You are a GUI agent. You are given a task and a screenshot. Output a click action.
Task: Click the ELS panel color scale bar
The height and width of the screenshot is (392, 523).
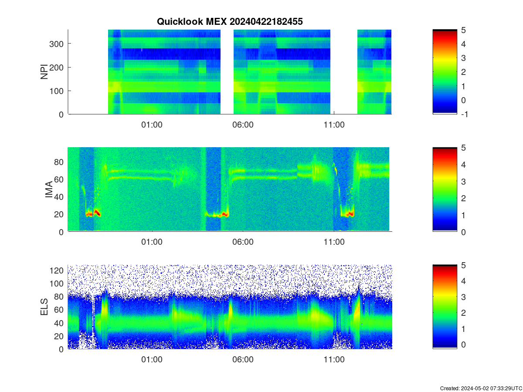coord(445,307)
